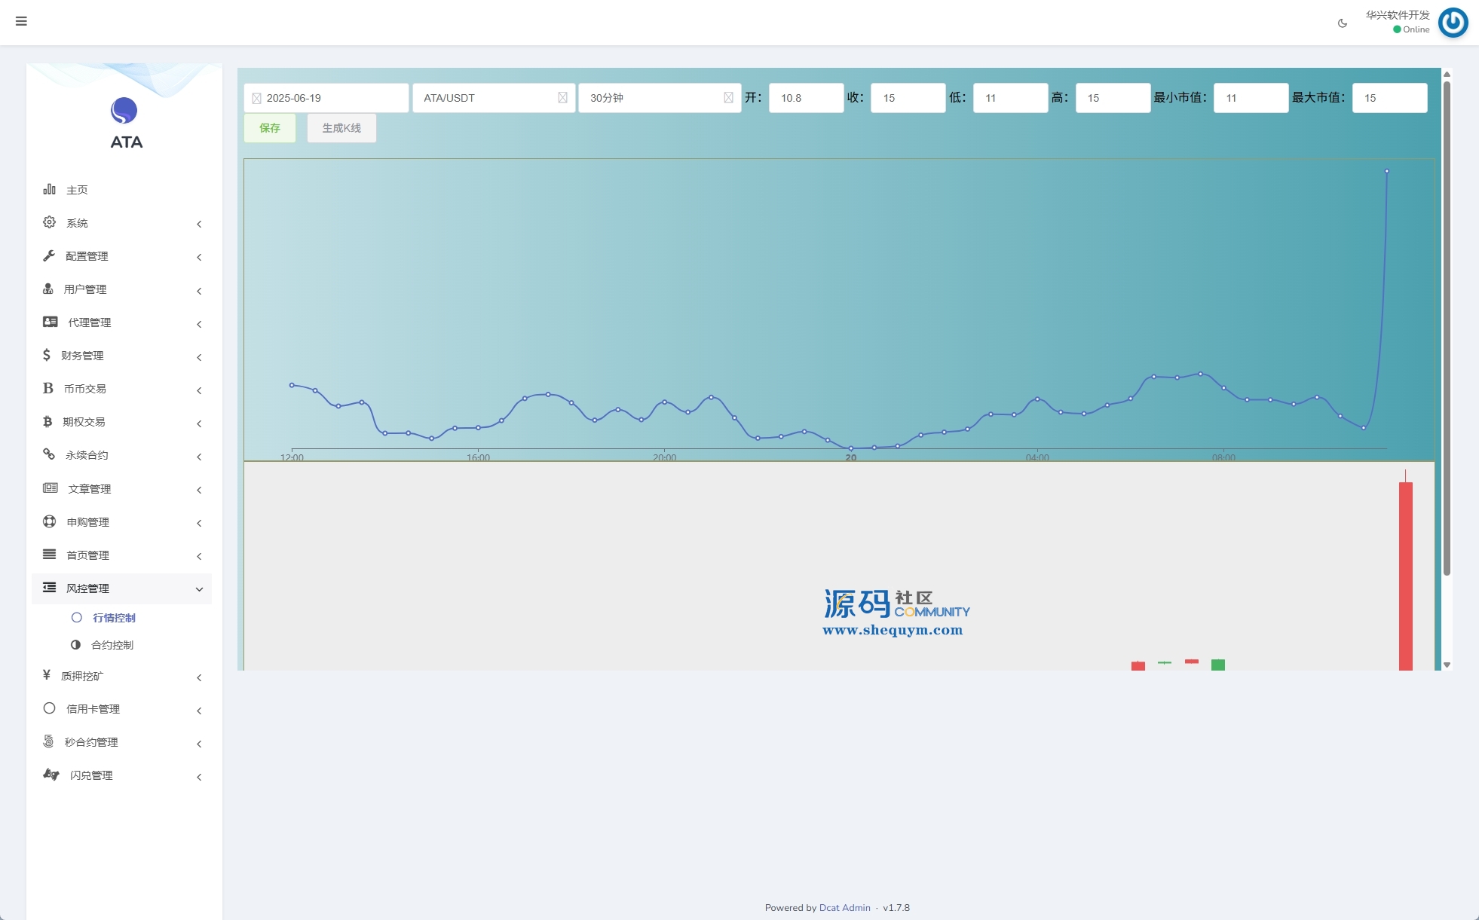This screenshot has width=1479, height=920.
Task: Toggle dark mode moon icon
Action: pyautogui.click(x=1342, y=23)
